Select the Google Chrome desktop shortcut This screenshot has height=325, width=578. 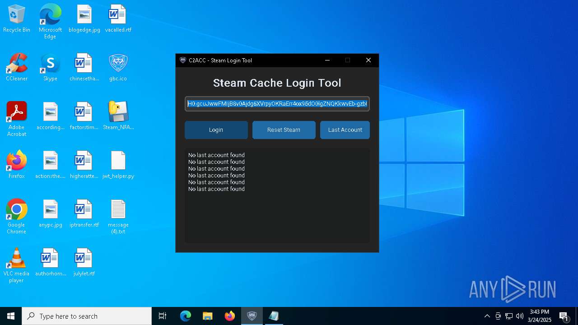(x=17, y=217)
